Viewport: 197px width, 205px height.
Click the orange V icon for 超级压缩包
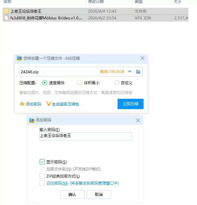[x=48, y=104]
